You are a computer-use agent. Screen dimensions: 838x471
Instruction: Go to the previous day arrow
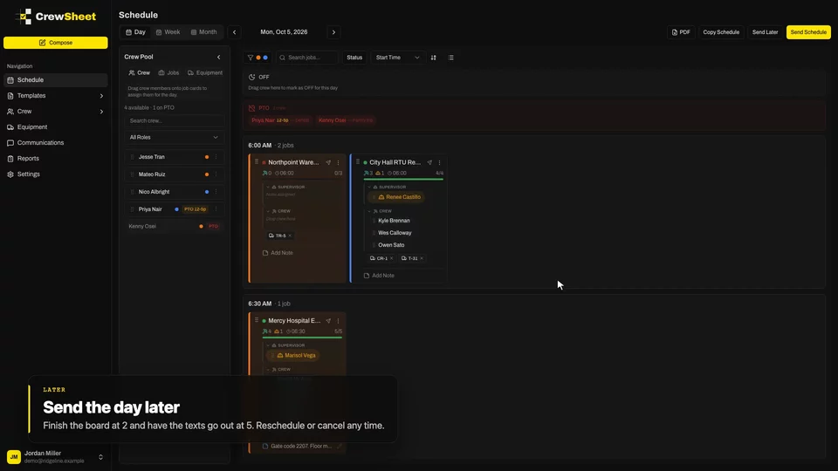[234, 32]
